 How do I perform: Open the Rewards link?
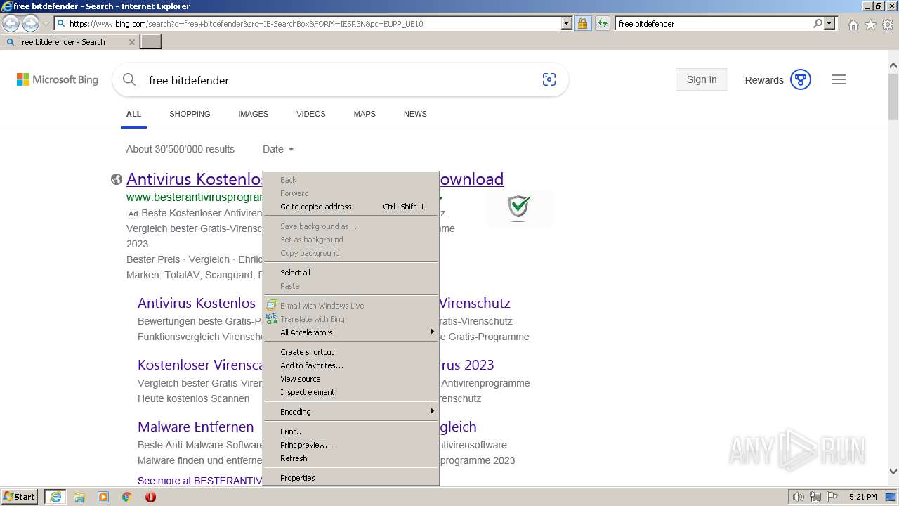tap(764, 80)
